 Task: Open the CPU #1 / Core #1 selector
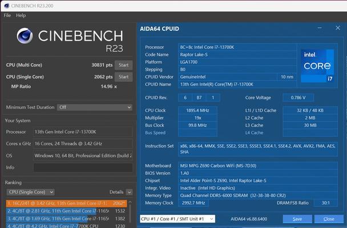[x=177, y=219]
